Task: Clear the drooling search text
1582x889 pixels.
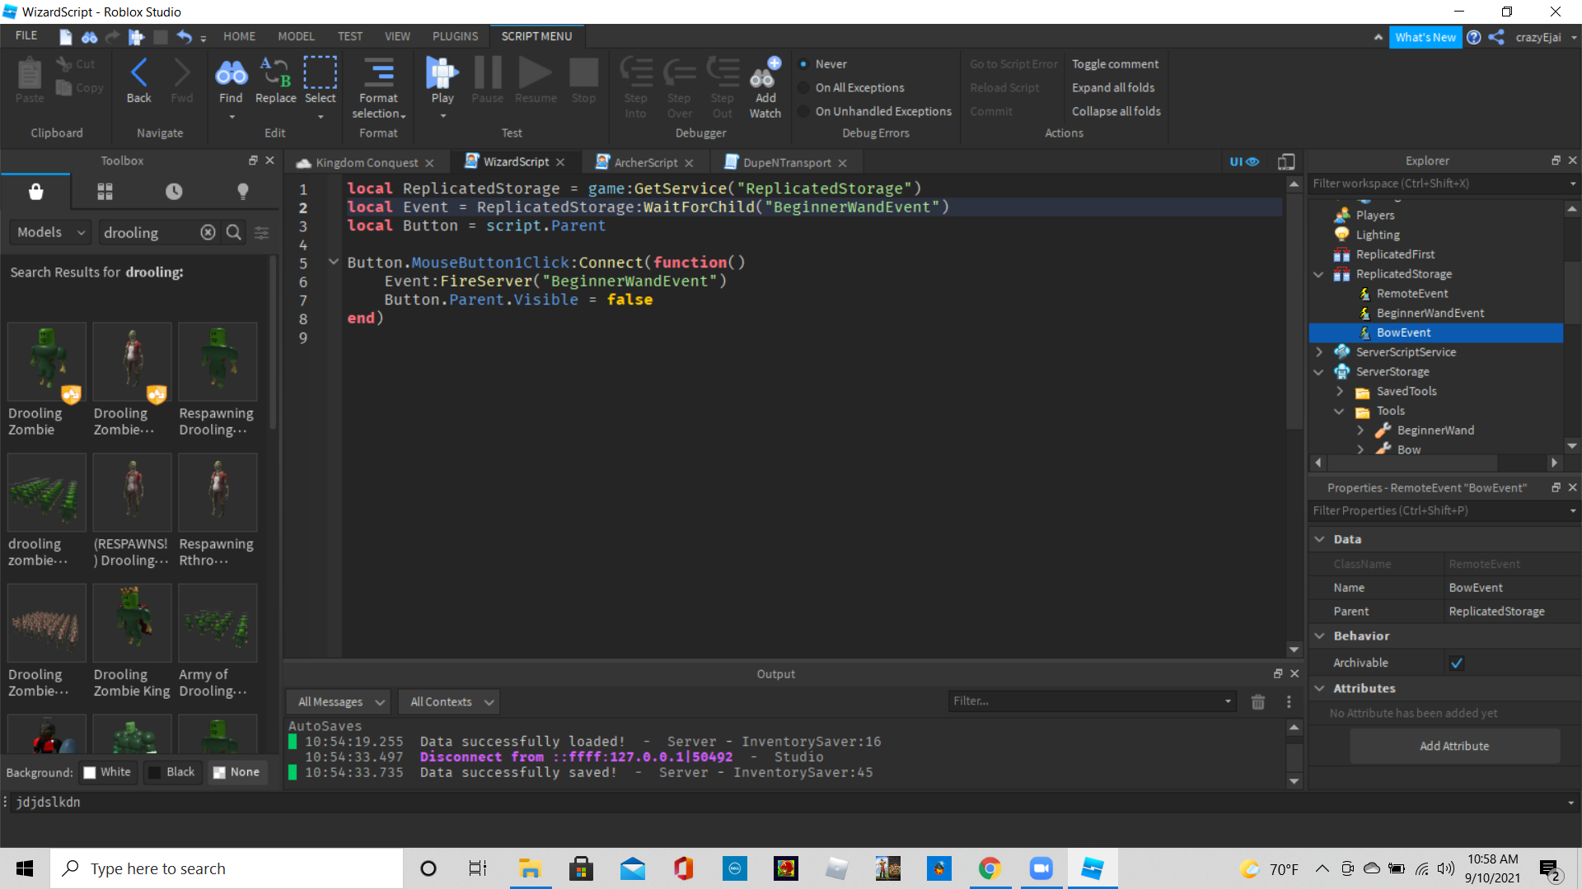Action: [x=208, y=233]
